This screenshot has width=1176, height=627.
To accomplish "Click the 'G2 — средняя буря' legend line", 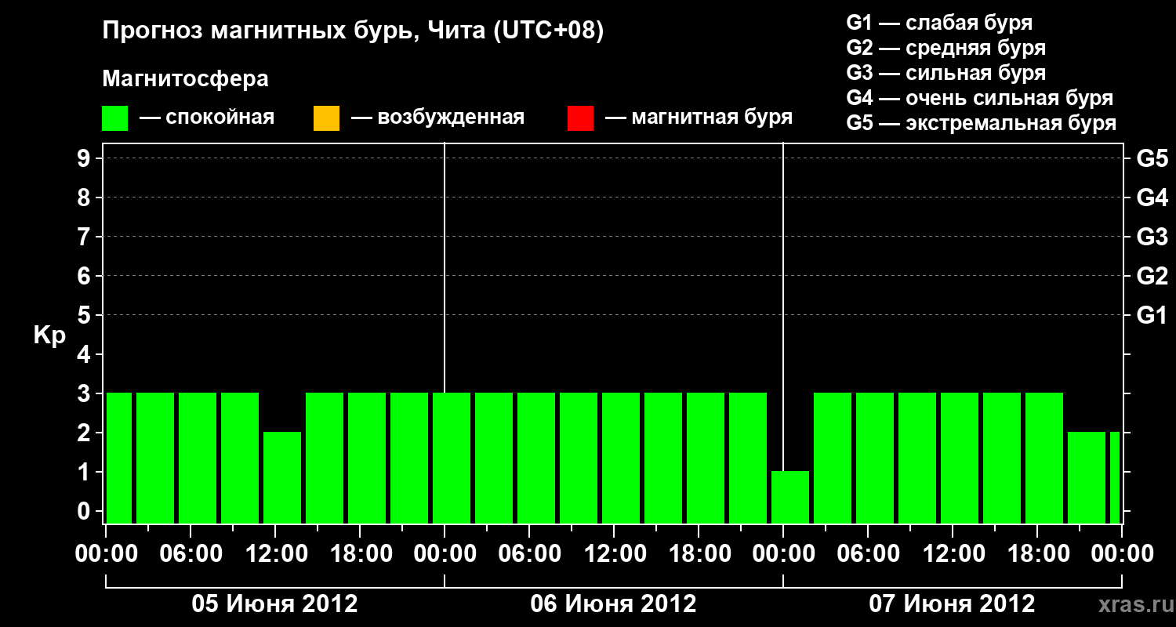I will [x=946, y=48].
